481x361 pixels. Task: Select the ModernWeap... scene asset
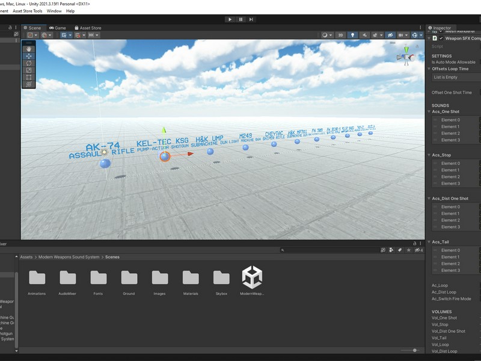(252, 281)
